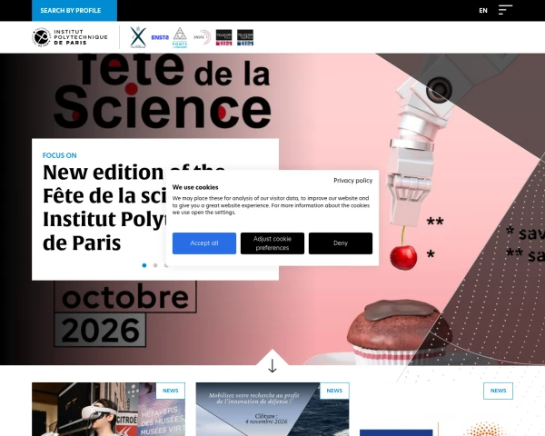This screenshot has width=545, height=436.
Task: Open the Privacy policy link
Action: [352, 181]
